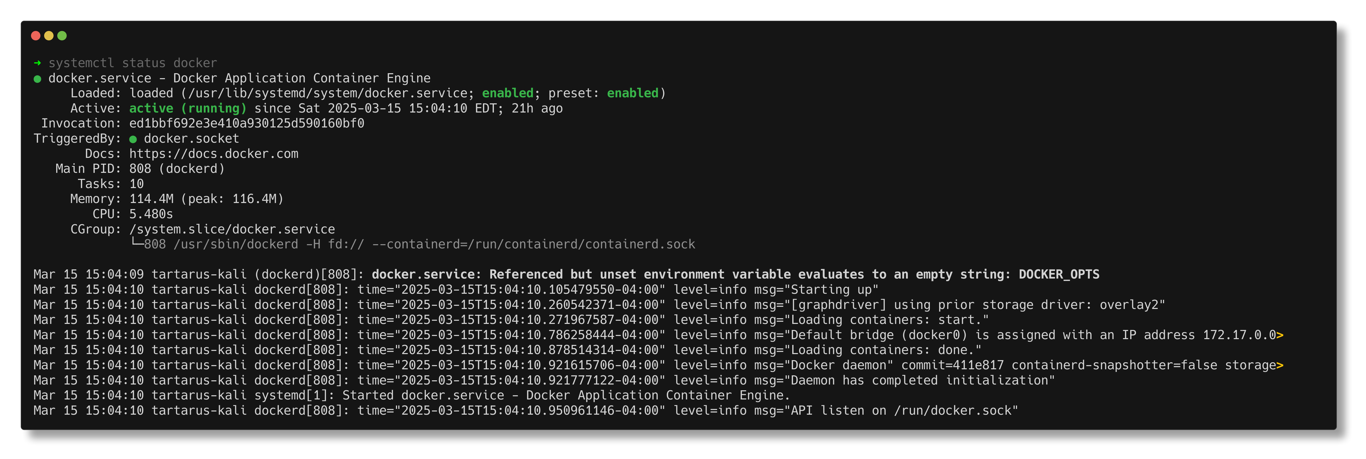The height and width of the screenshot is (459, 1366).
Task: Click the first green "enabled" text after docker.service;
Action: [508, 93]
